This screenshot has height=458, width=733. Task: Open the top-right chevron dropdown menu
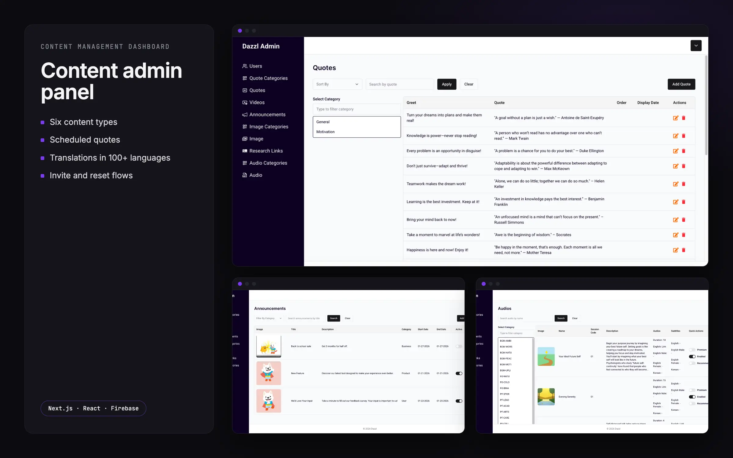pos(696,45)
